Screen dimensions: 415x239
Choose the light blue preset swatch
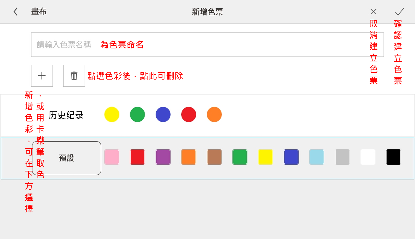pos(317,157)
